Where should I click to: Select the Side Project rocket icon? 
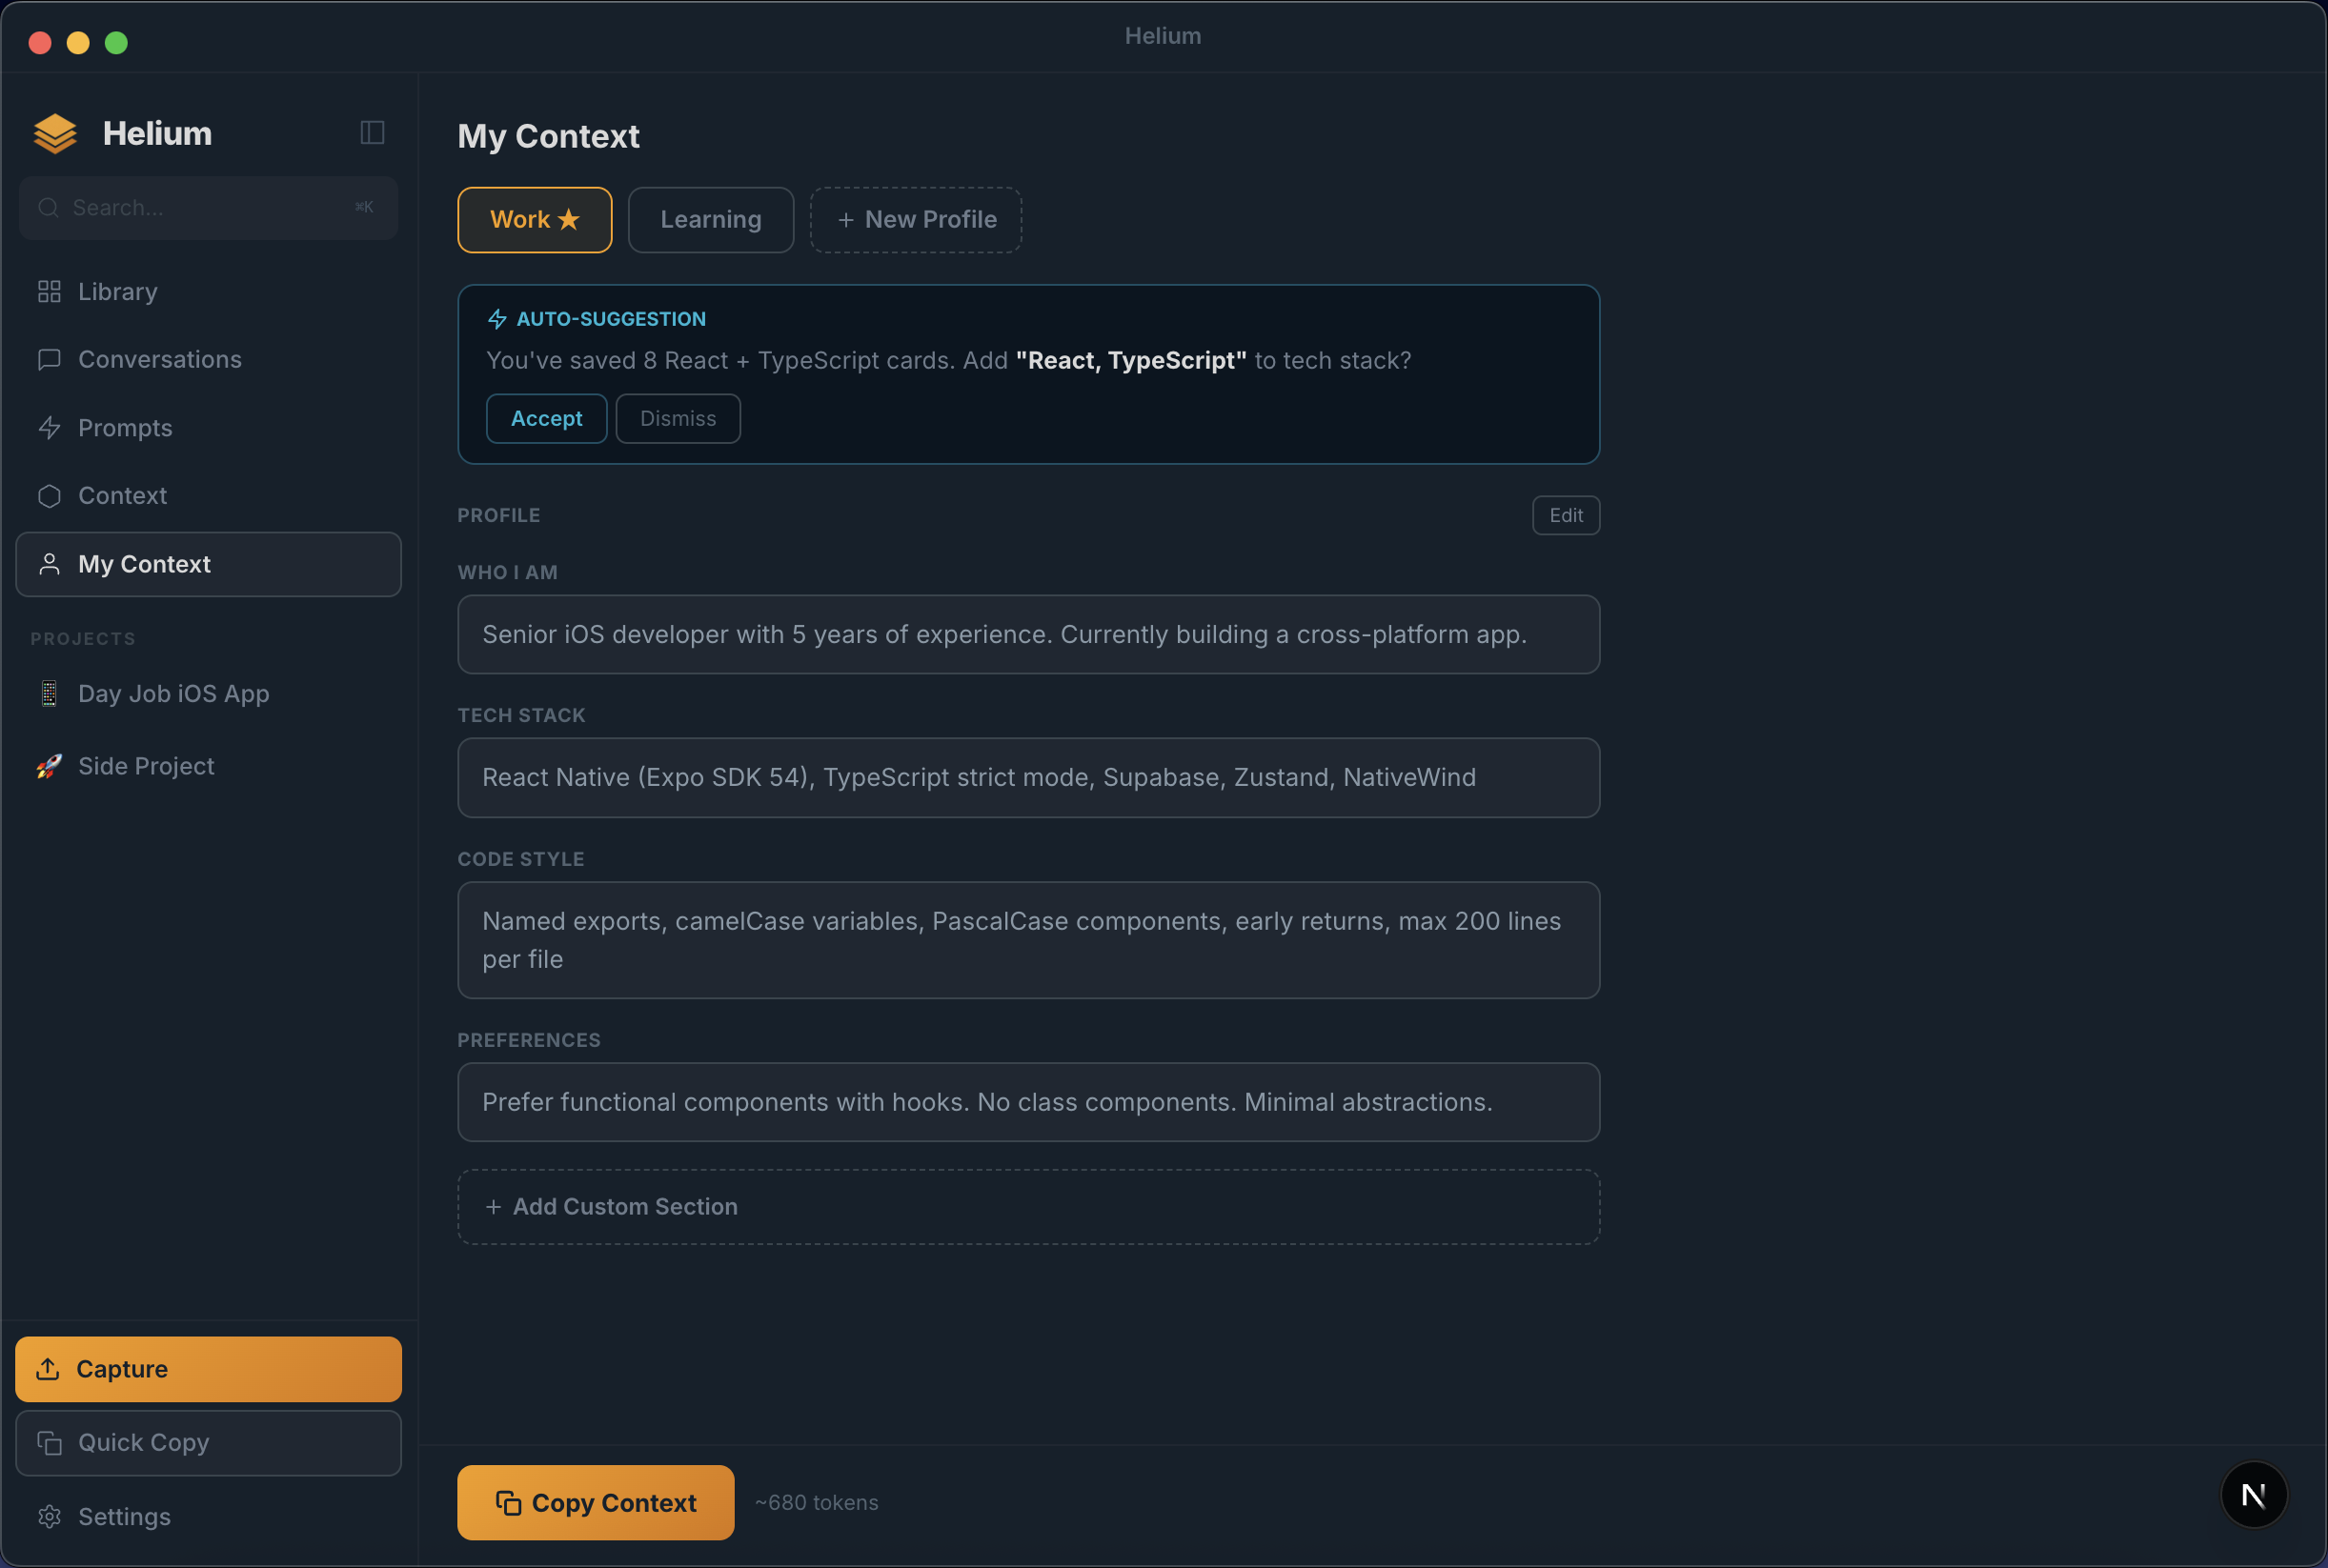(47, 765)
